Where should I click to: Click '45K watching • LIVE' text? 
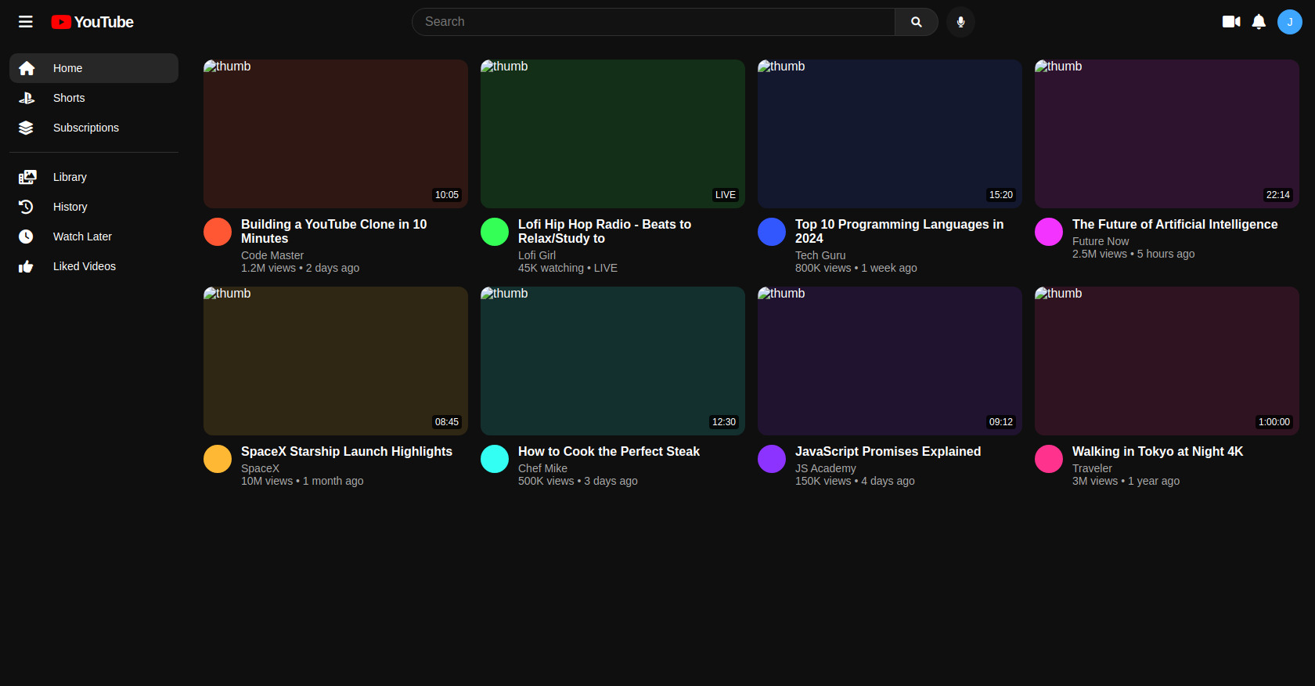[x=567, y=268]
